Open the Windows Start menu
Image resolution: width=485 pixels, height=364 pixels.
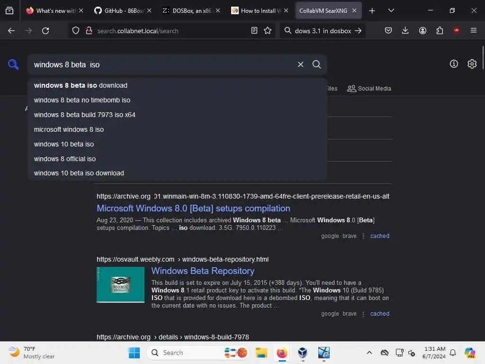click(134, 353)
